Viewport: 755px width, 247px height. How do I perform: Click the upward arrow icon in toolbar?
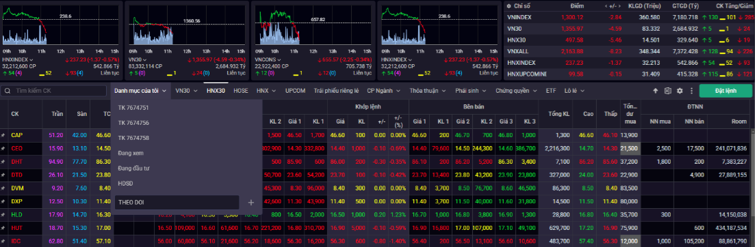(x=655, y=91)
